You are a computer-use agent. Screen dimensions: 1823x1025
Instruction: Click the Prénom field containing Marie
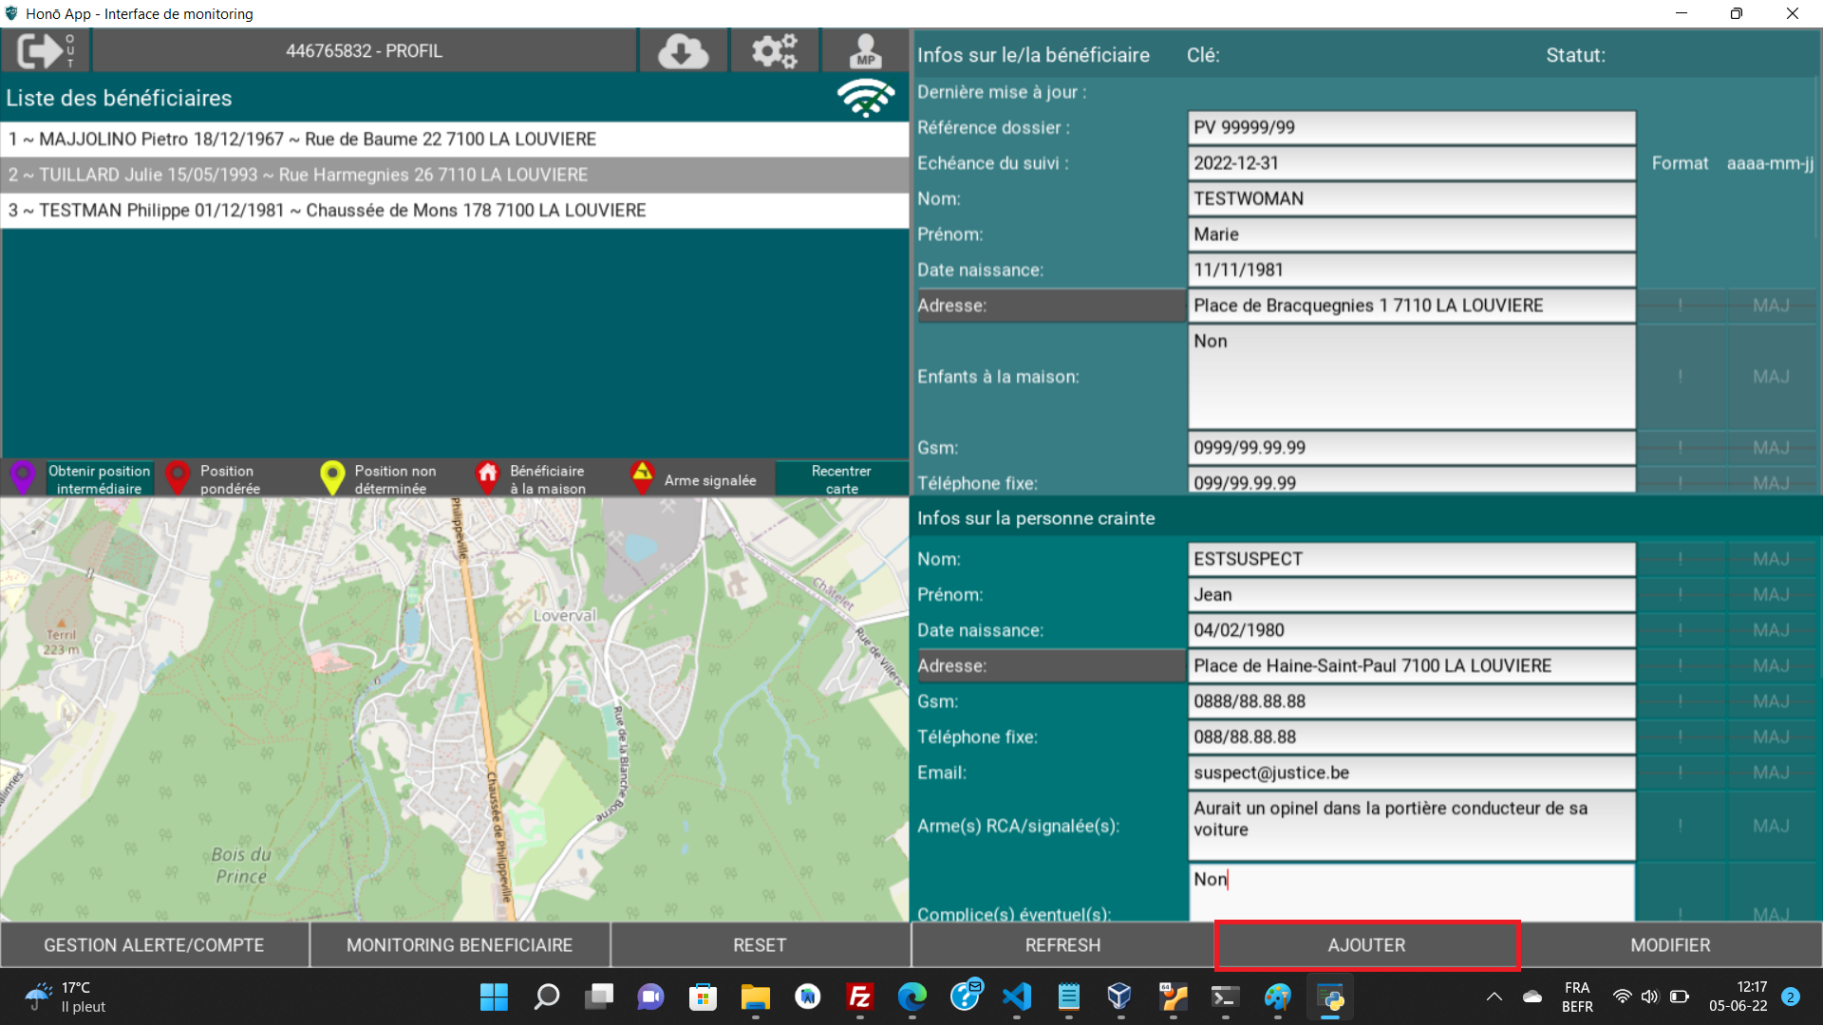(1411, 234)
